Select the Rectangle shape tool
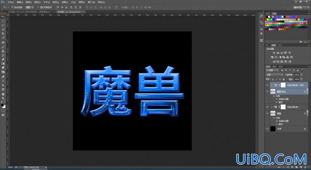Image resolution: width=311 pixels, height=170 pixels. click(x=3, y=89)
